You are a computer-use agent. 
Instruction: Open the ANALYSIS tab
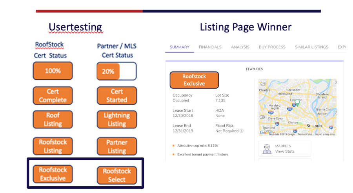240,47
